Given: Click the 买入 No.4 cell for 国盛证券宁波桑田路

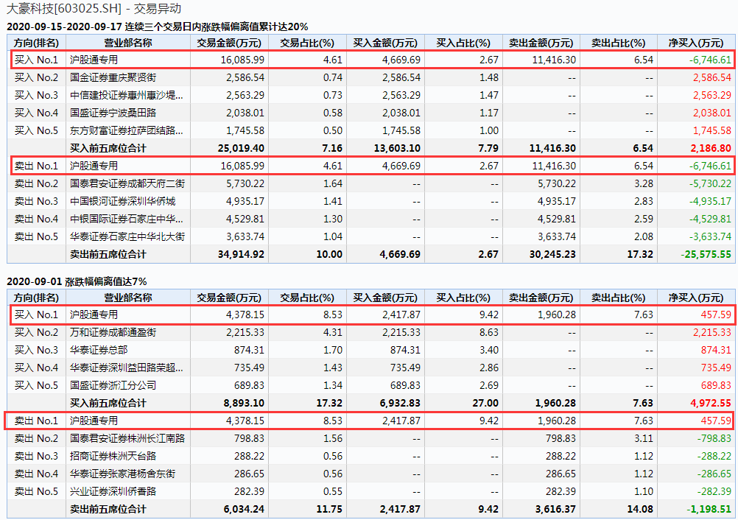Looking at the screenshot, I should pyautogui.click(x=36, y=113).
